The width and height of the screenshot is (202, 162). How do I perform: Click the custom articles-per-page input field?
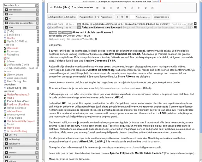coord(132,17)
